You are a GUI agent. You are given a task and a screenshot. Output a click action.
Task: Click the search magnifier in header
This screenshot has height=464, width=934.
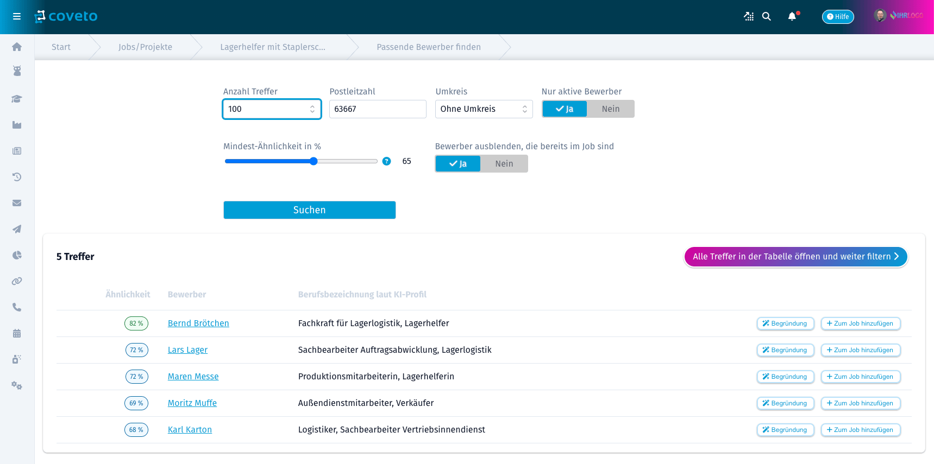[767, 16]
